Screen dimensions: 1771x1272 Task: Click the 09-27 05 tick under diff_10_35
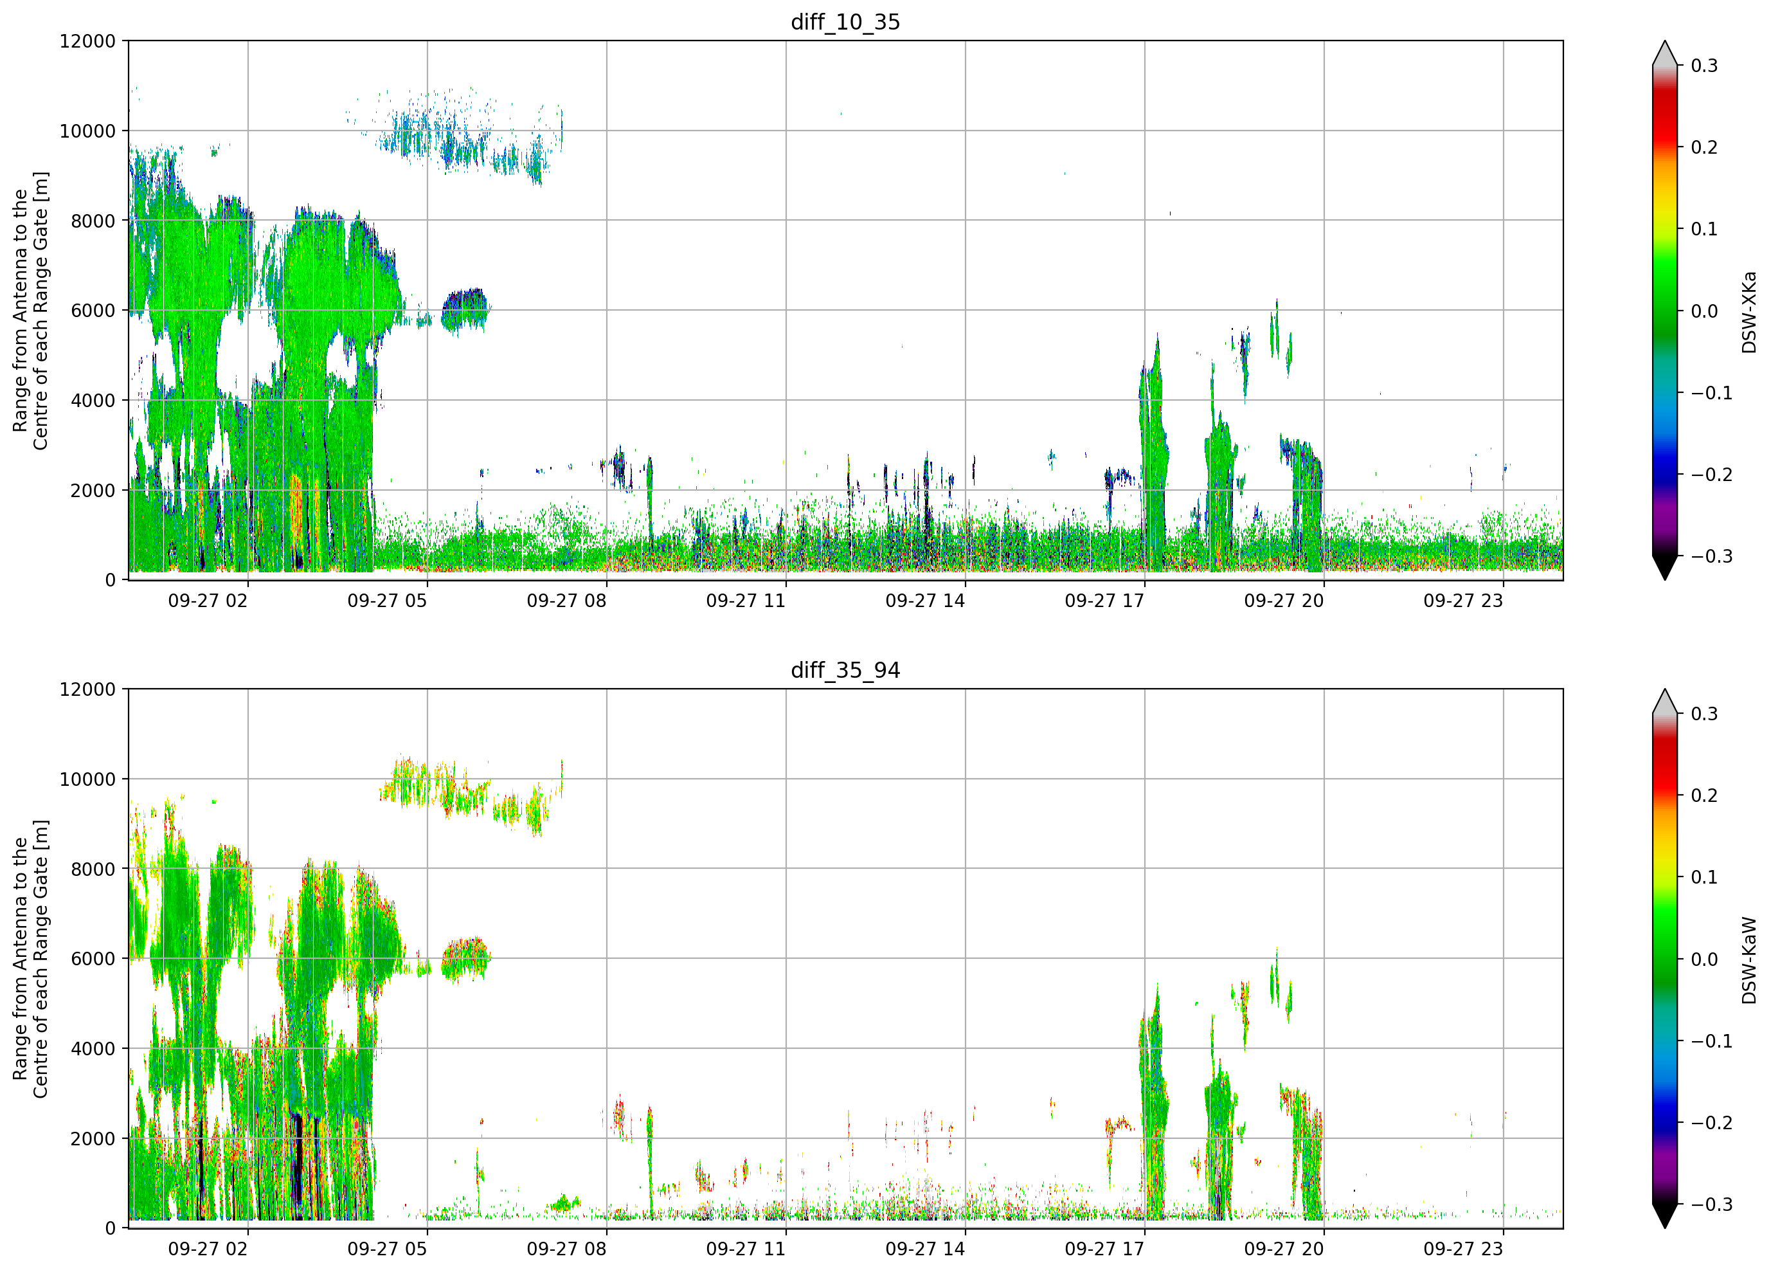point(388,601)
